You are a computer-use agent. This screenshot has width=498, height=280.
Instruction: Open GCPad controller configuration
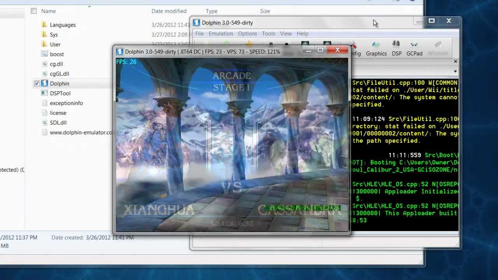coord(414,49)
